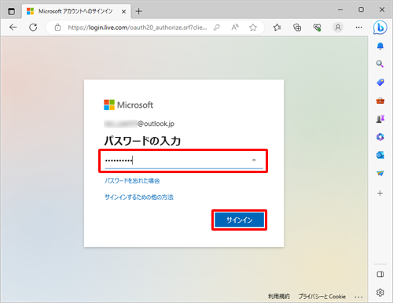Viewport: 393px width, 303px height.
Task: Open sidebar settings gear icon
Action: pos(380,292)
